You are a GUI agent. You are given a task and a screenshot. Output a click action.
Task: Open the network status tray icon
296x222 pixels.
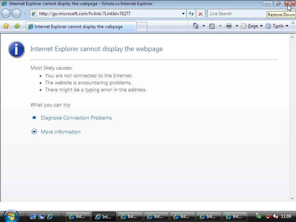pos(269,216)
